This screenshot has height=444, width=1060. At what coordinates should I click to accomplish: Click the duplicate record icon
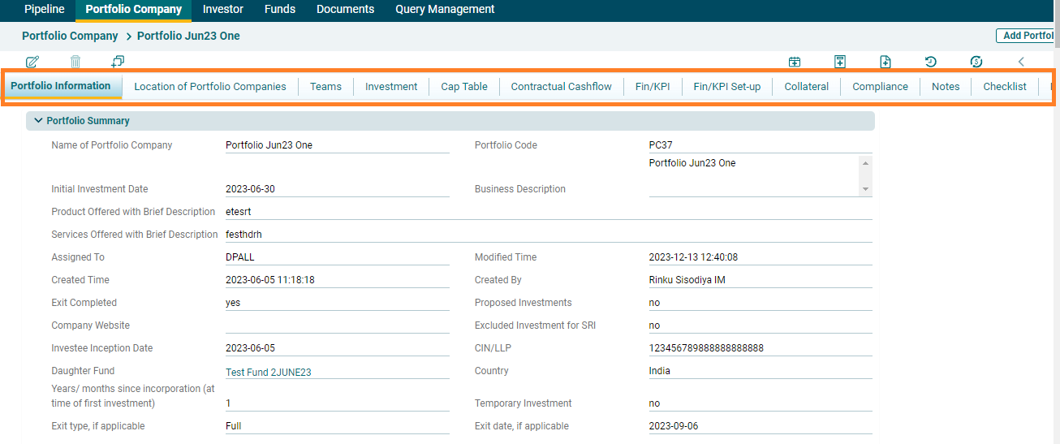(118, 62)
